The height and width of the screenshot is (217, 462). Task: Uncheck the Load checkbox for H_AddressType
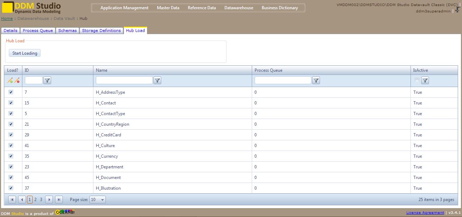11,92
